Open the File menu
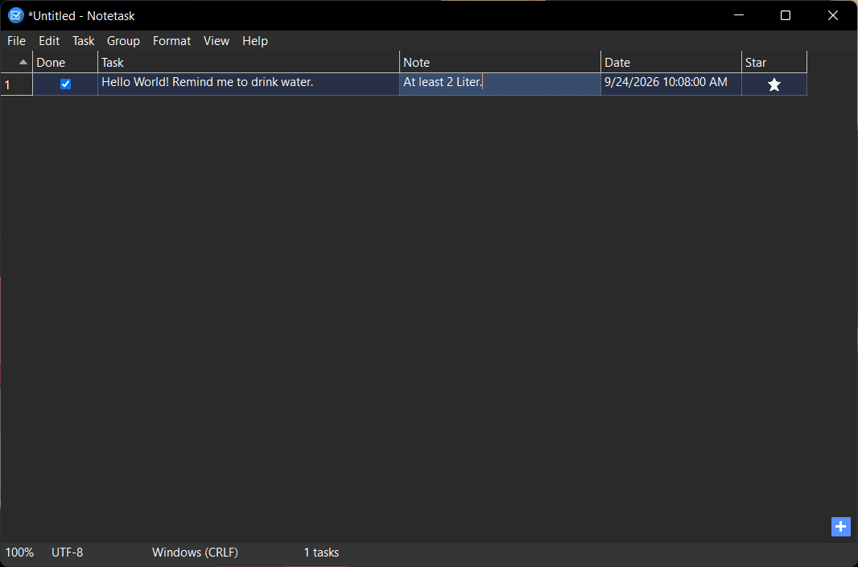Viewport: 858px width, 567px height. pyautogui.click(x=16, y=41)
